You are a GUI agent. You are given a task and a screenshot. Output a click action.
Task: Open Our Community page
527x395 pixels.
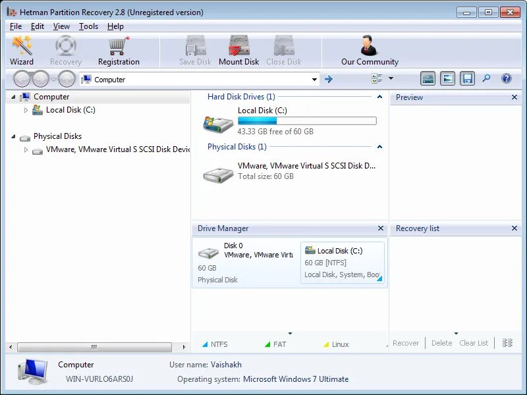coord(370,51)
